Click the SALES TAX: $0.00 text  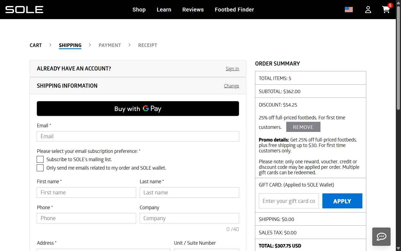coord(277,233)
